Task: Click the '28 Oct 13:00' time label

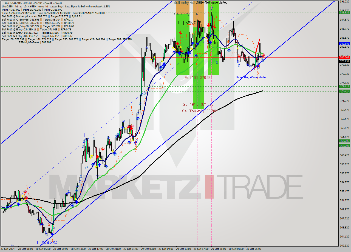Action: 78,249
